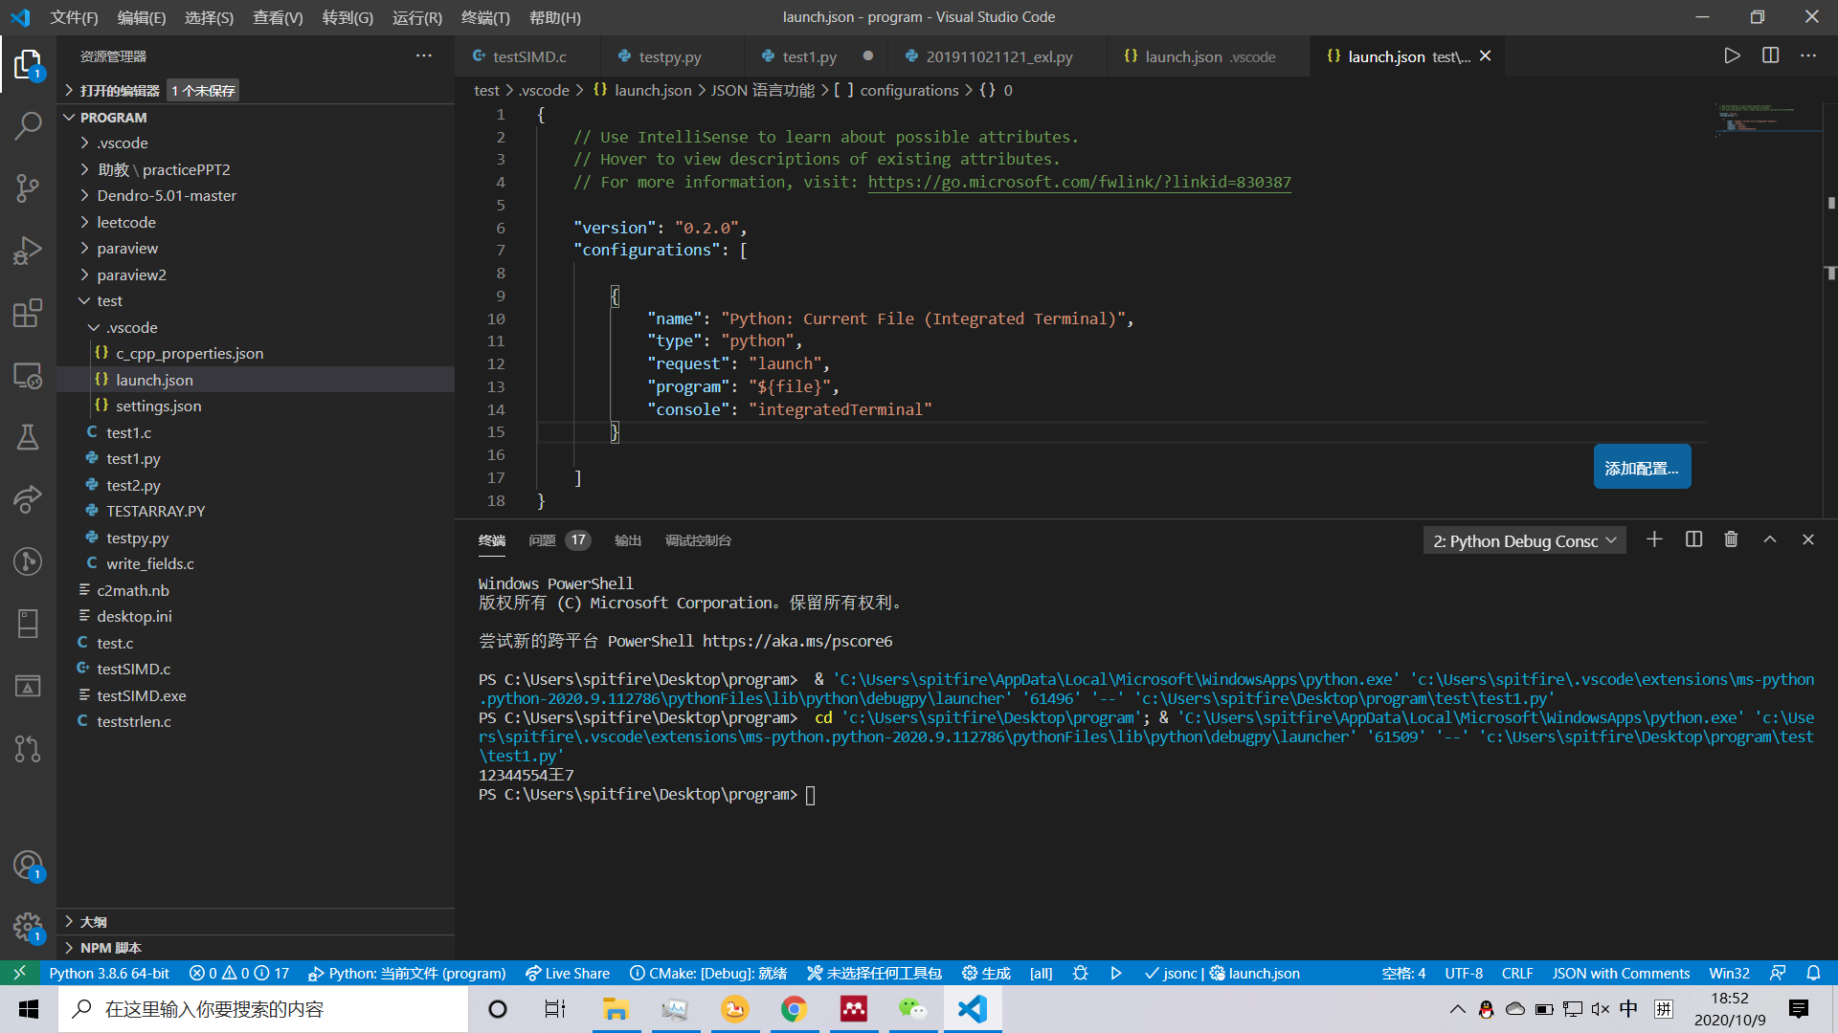This screenshot has width=1838, height=1033.
Task: Close the terminal panel
Action: (x=1808, y=539)
